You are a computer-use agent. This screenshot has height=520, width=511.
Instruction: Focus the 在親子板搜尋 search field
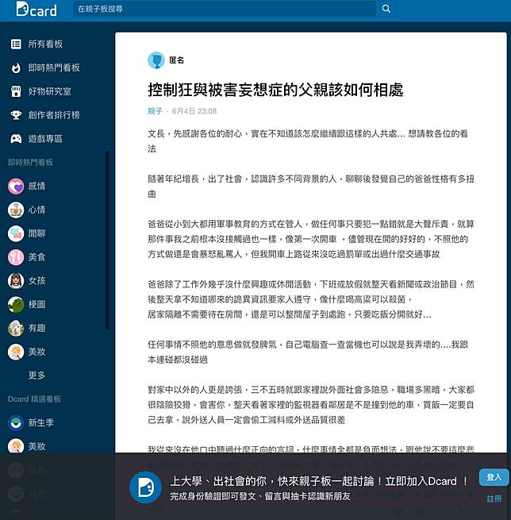pyautogui.click(x=225, y=9)
